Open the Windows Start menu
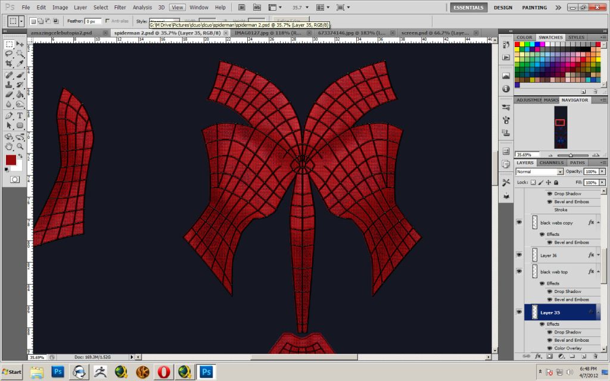Screen dimensions: 610x381 [x=12, y=372]
